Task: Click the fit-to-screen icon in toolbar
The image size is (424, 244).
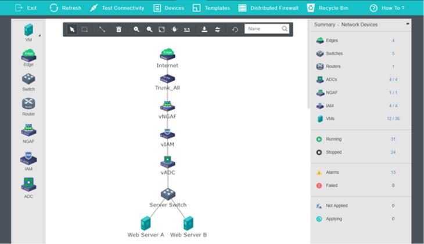Action: tap(162, 29)
